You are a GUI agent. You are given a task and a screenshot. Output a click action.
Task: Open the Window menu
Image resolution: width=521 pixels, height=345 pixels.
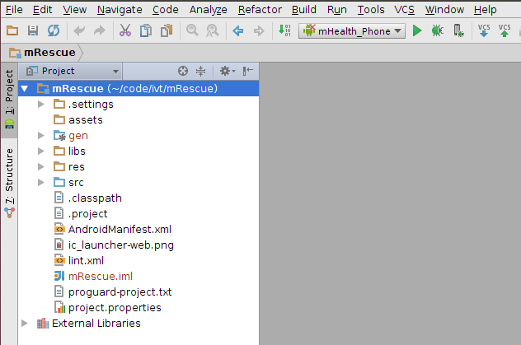444,10
